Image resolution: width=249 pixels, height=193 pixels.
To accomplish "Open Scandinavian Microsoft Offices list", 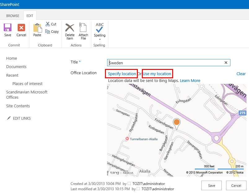I will click(x=27, y=95).
